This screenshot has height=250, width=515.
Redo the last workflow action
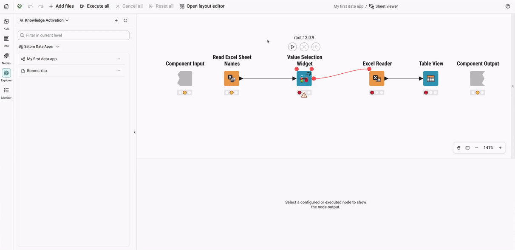pos(40,6)
